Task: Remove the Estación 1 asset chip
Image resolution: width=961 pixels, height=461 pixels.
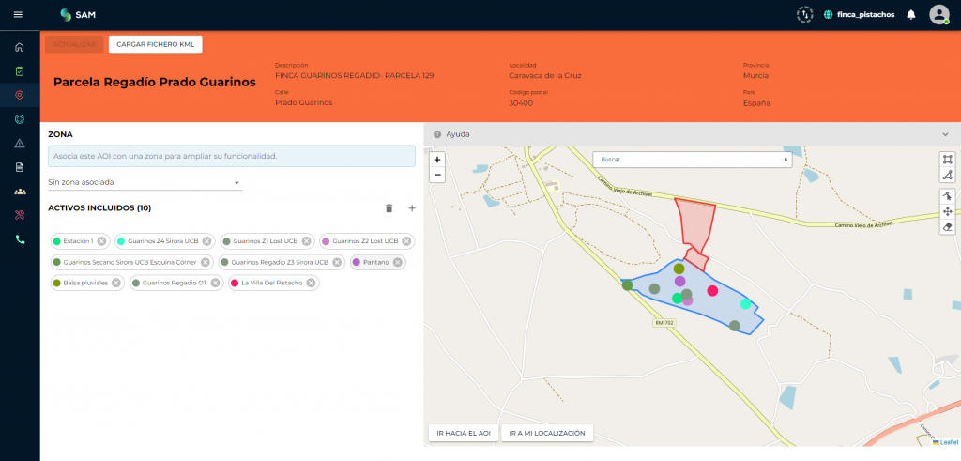Action: pyautogui.click(x=102, y=241)
